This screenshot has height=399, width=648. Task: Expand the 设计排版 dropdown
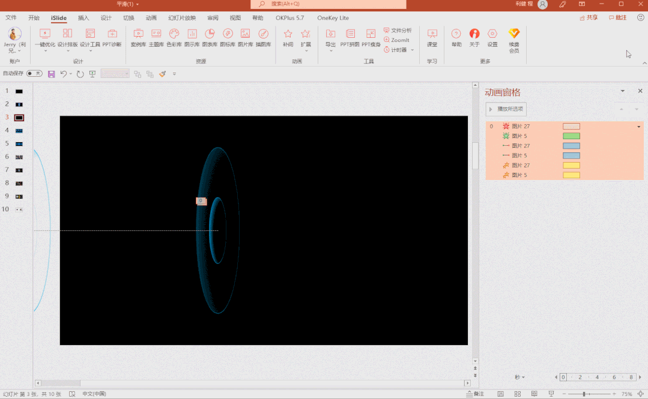coord(67,51)
